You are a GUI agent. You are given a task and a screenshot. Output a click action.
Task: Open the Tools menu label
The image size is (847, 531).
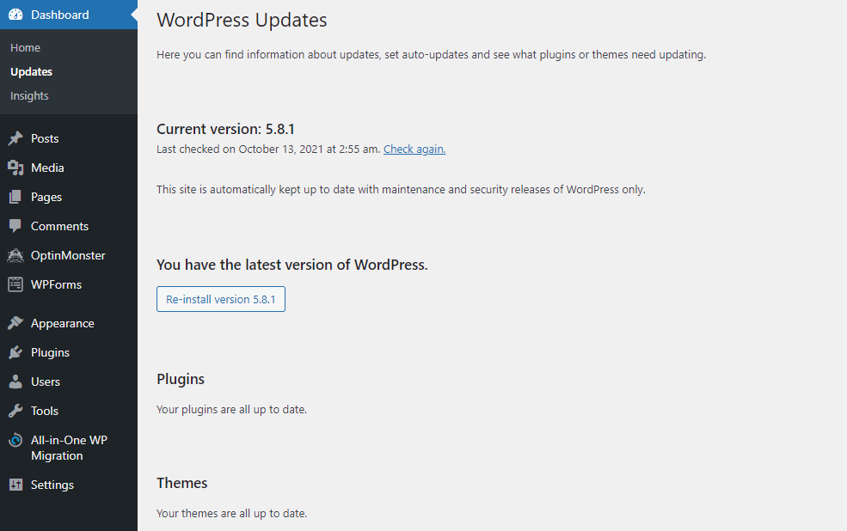(x=45, y=411)
